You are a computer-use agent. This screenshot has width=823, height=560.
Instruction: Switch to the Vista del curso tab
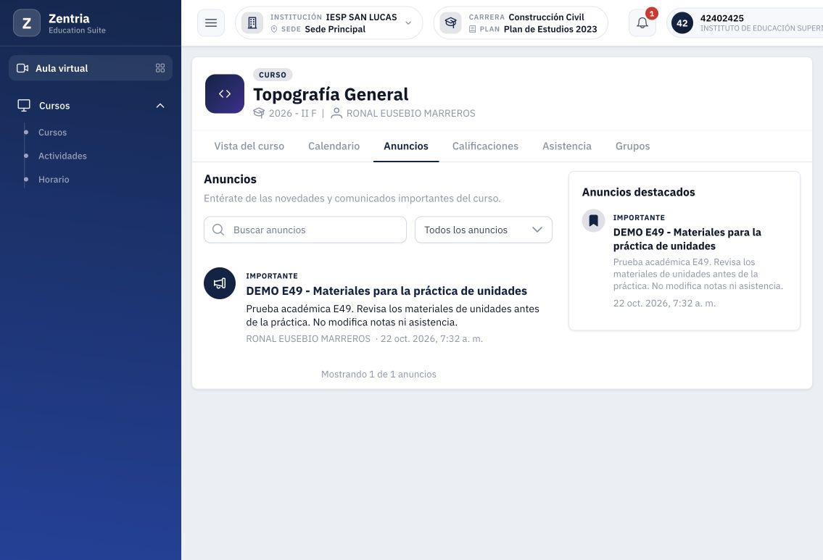(x=249, y=146)
